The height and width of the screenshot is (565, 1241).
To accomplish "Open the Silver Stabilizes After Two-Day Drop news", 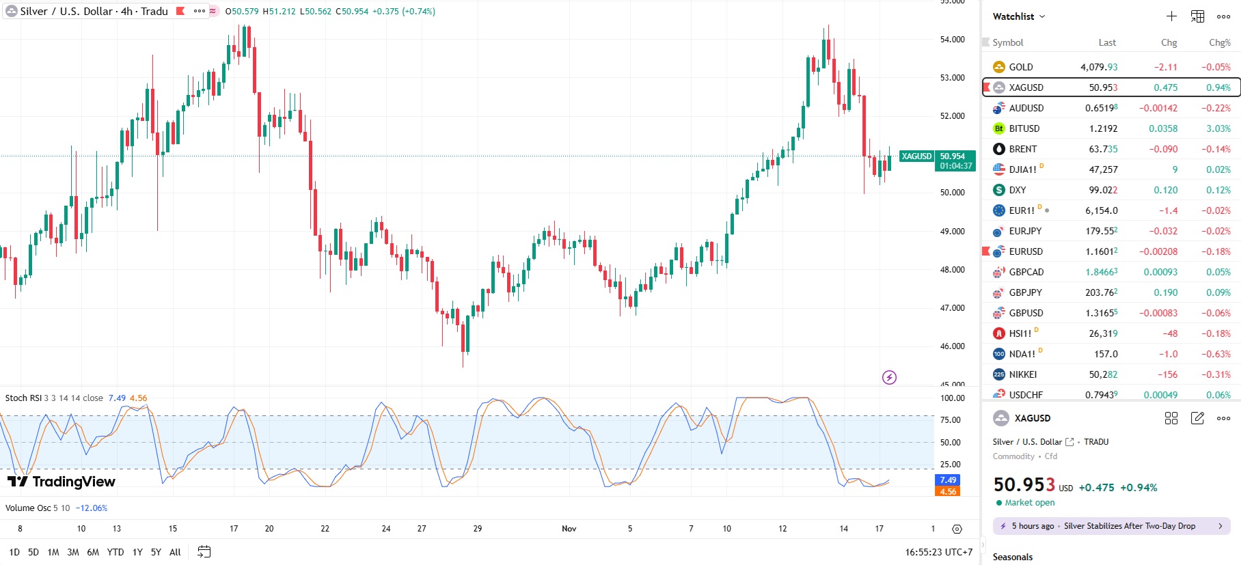I will tap(1111, 526).
